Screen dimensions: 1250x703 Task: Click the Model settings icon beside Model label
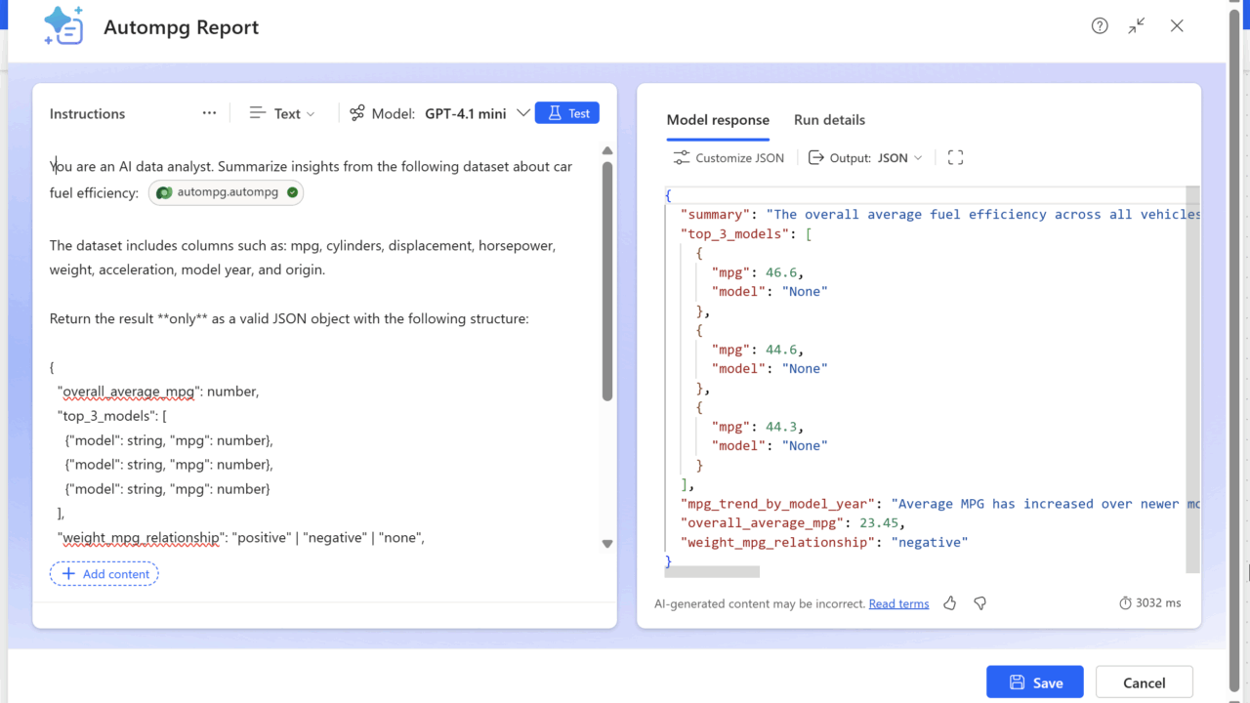(357, 113)
